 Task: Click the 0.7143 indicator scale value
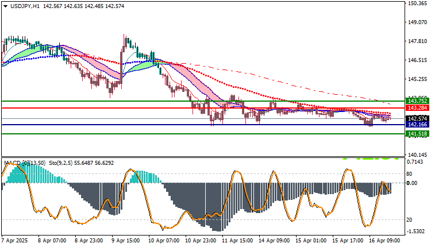click(x=414, y=162)
